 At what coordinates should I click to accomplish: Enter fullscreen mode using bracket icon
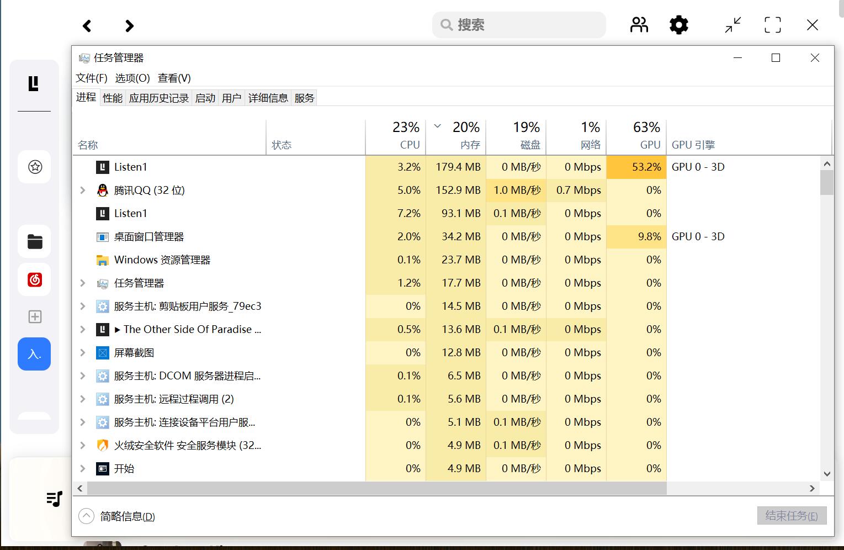point(773,25)
